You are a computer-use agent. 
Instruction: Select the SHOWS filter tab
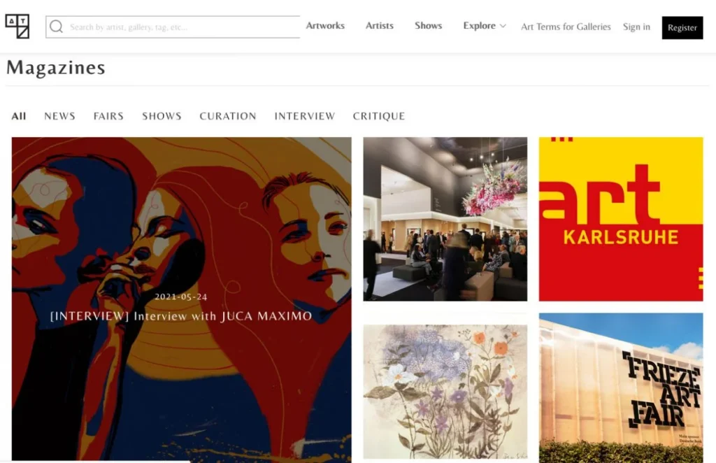click(x=162, y=116)
